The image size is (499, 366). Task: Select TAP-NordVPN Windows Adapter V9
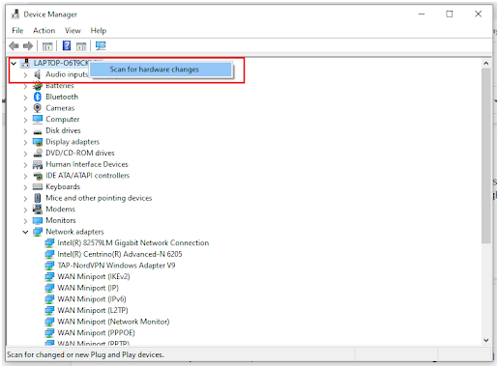pos(116,266)
